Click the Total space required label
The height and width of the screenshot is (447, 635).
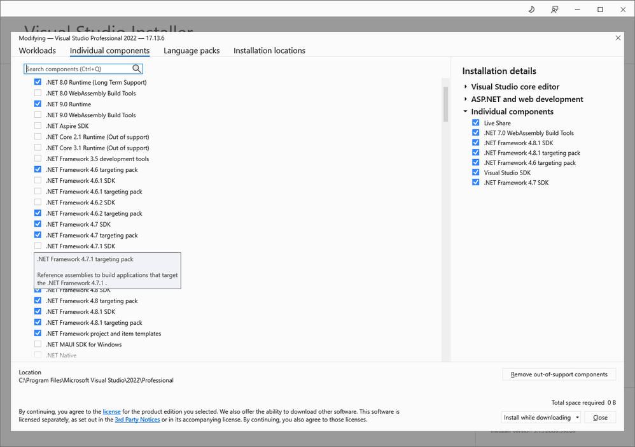tap(578, 403)
